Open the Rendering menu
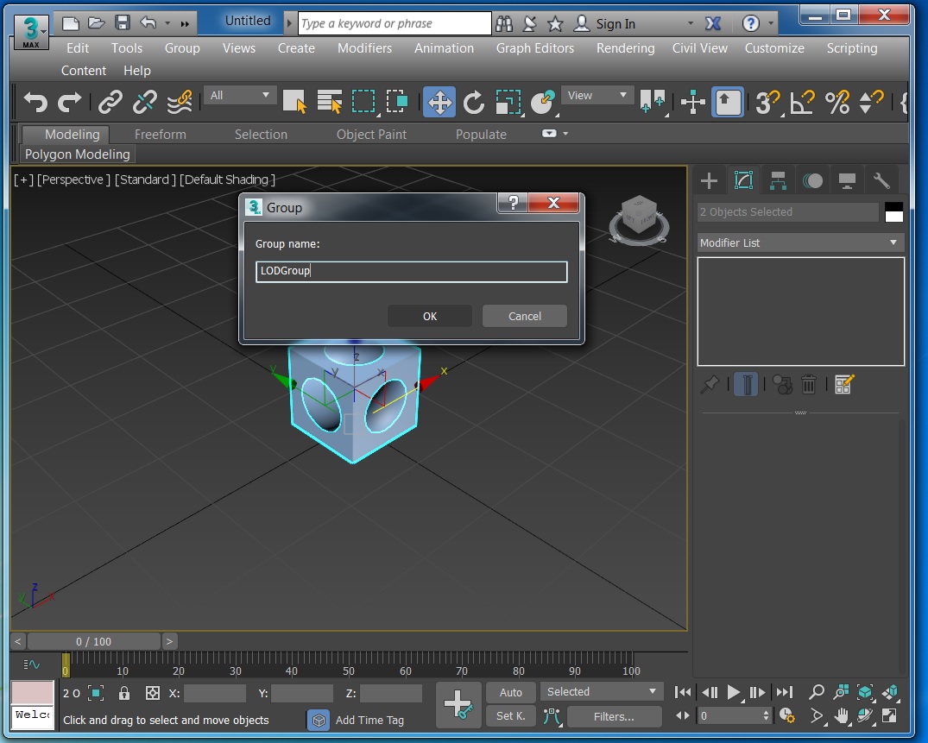The width and height of the screenshot is (928, 743). point(625,48)
